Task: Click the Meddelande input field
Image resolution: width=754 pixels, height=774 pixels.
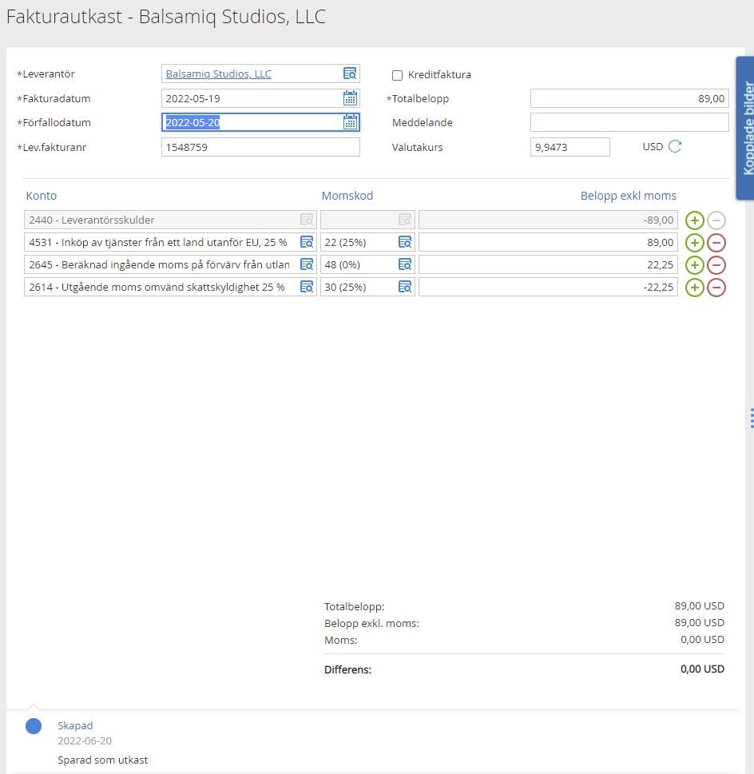Action: click(629, 122)
